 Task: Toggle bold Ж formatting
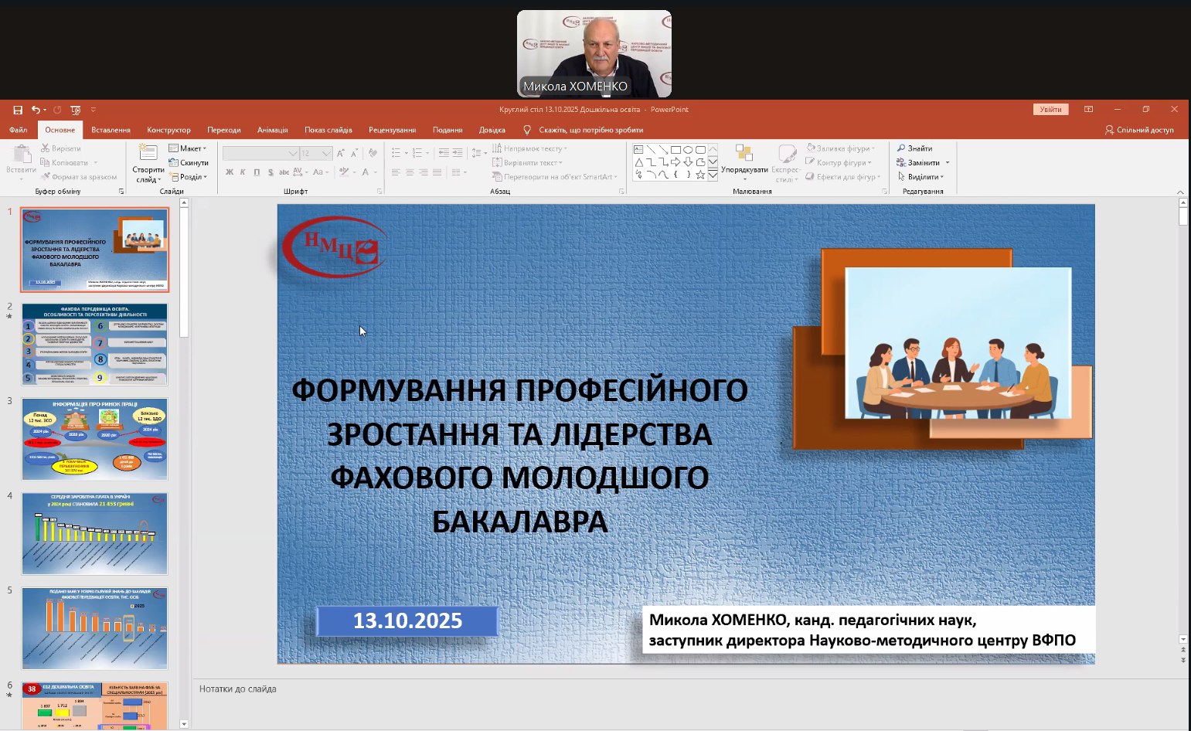[x=230, y=172]
